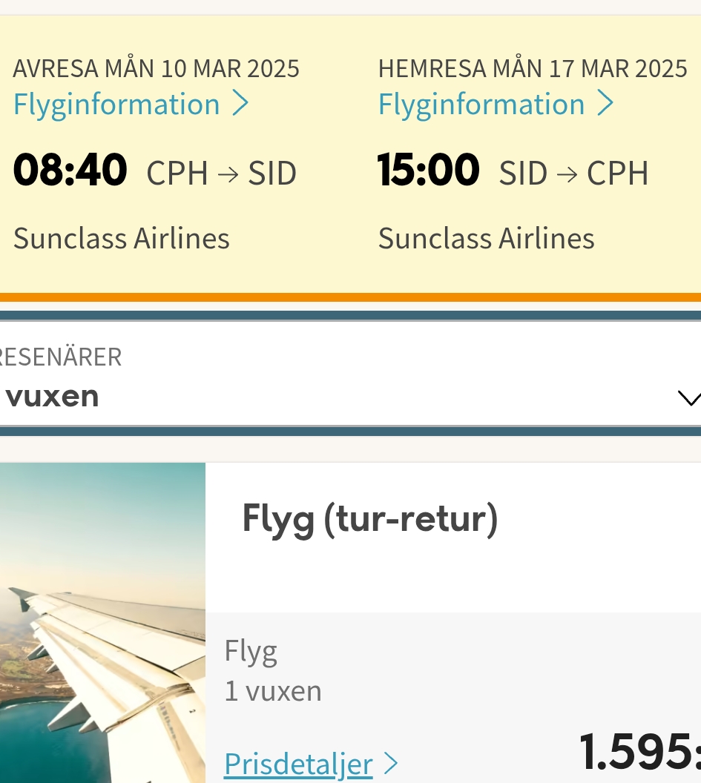Click return Sunclass Airlines text

coord(486,238)
